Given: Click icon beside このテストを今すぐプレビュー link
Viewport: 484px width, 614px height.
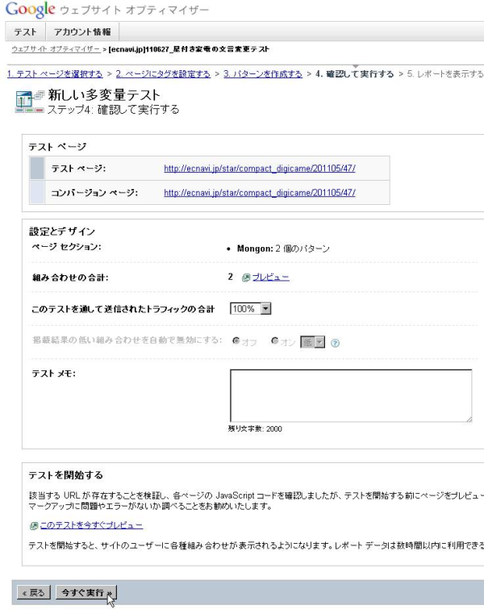Looking at the screenshot, I should point(34,525).
